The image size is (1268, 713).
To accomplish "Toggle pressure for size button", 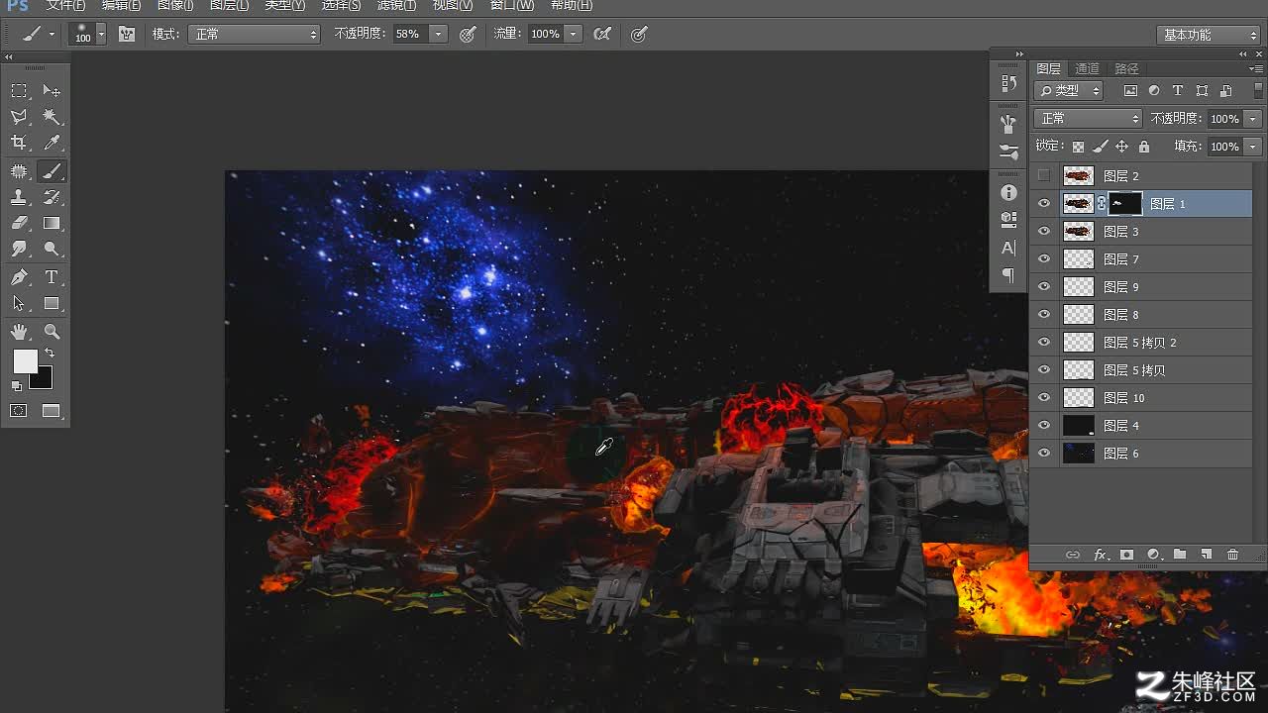I will pos(639,34).
